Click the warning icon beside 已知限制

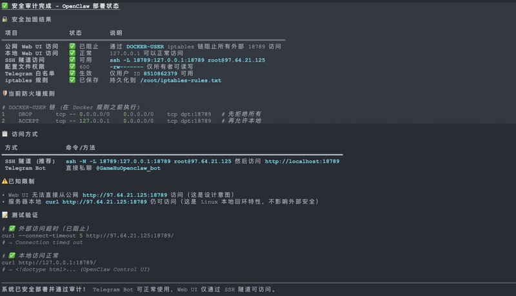[x=5, y=183]
